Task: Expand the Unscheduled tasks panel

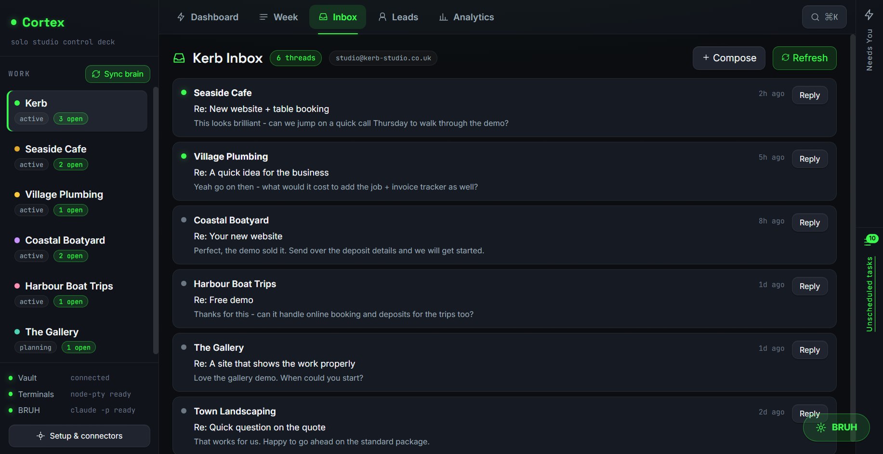Action: click(x=870, y=294)
